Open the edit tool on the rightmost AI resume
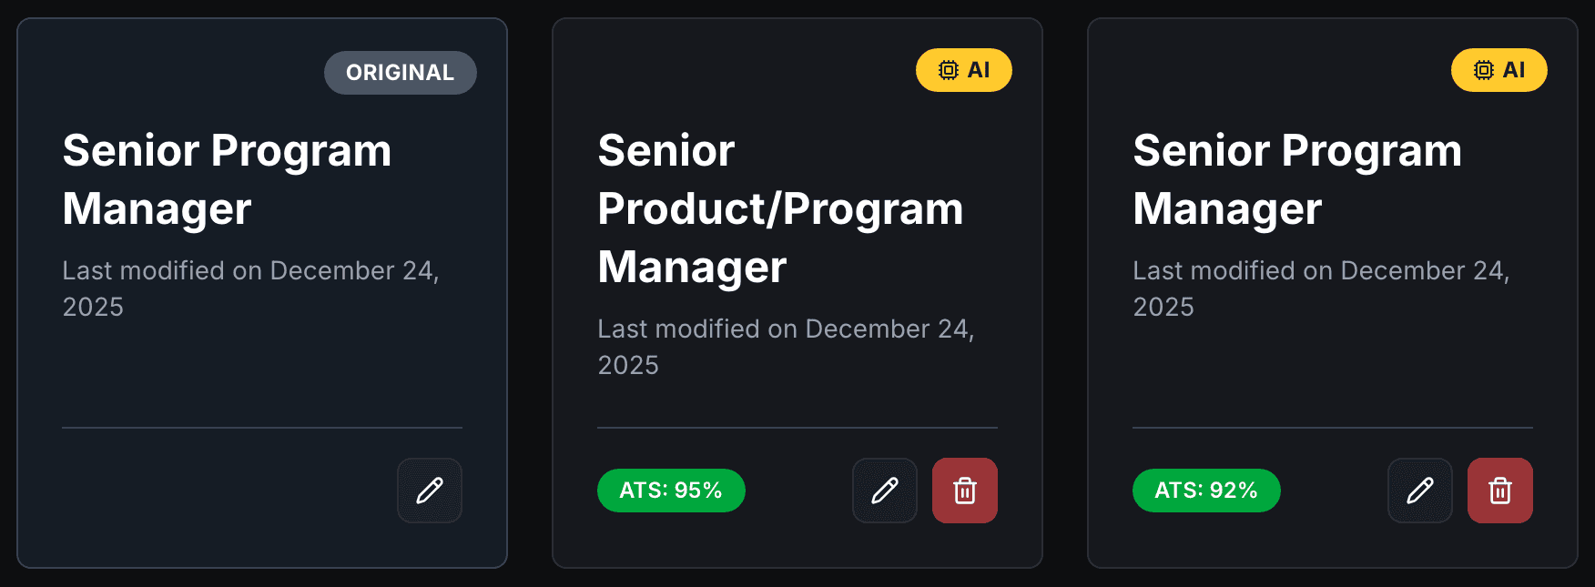This screenshot has width=1595, height=587. (1419, 491)
